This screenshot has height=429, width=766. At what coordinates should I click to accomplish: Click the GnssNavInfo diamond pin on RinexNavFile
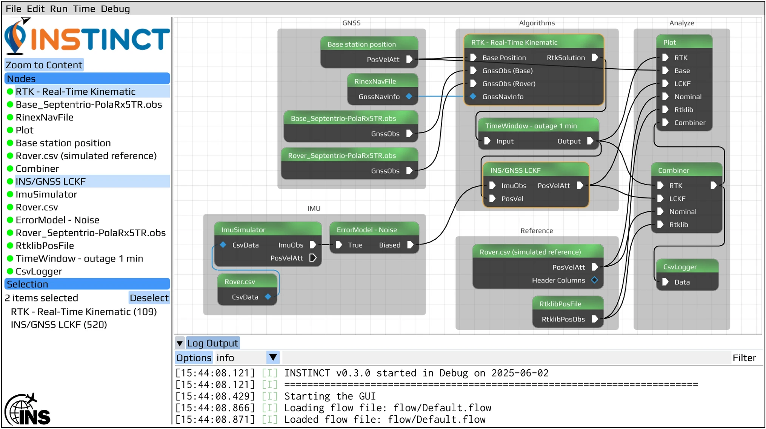coord(409,97)
